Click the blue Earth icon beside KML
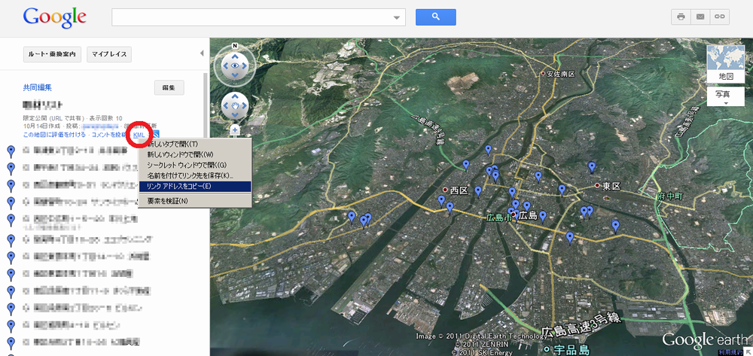This screenshot has height=356, width=753. point(157,134)
